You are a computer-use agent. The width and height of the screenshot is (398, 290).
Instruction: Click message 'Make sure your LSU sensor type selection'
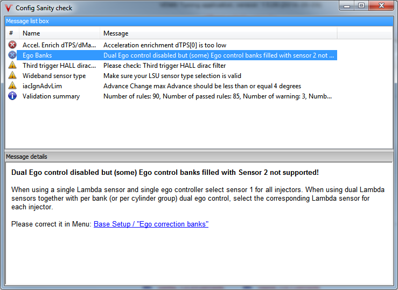point(172,76)
